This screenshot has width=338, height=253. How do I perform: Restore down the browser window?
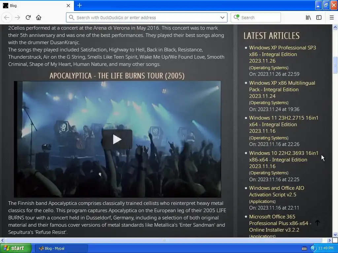[x=326, y=5]
